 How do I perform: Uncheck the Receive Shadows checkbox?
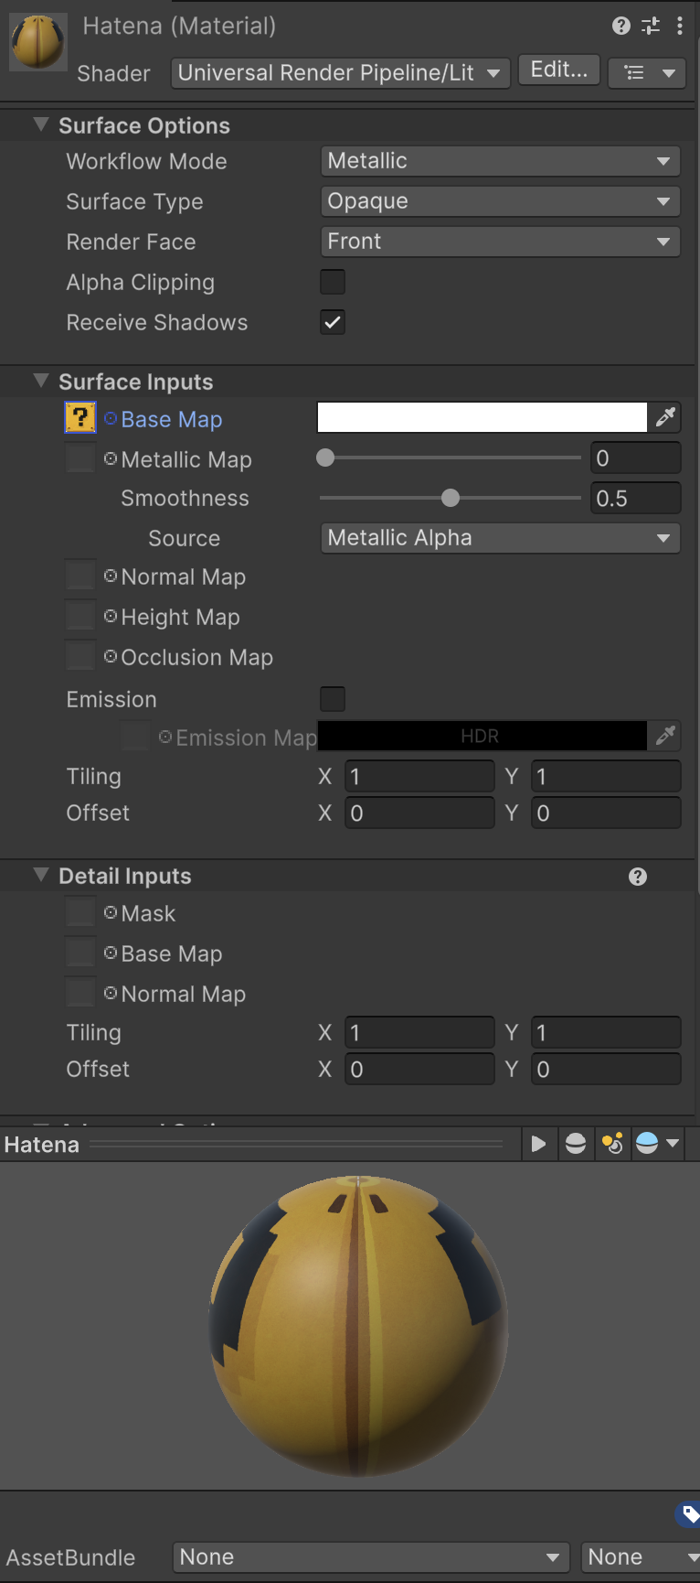(x=333, y=322)
